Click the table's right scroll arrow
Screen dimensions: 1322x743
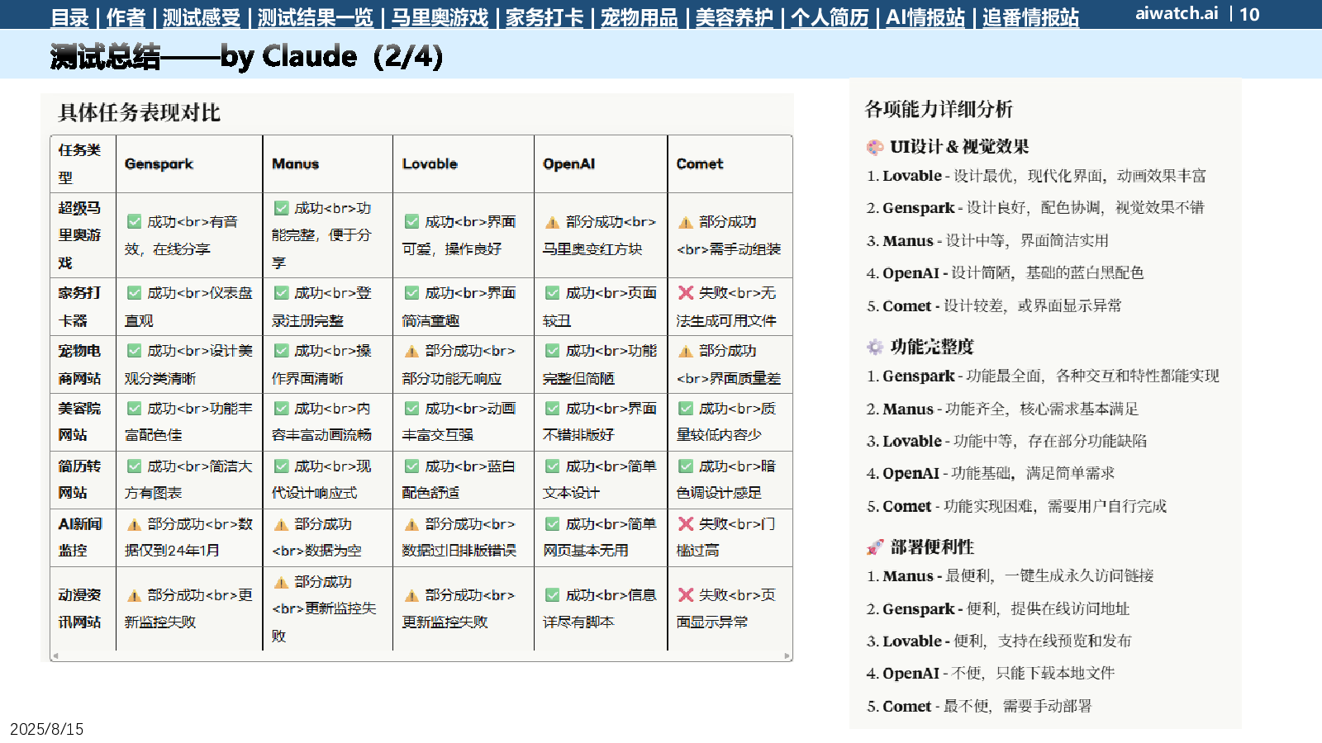click(787, 656)
